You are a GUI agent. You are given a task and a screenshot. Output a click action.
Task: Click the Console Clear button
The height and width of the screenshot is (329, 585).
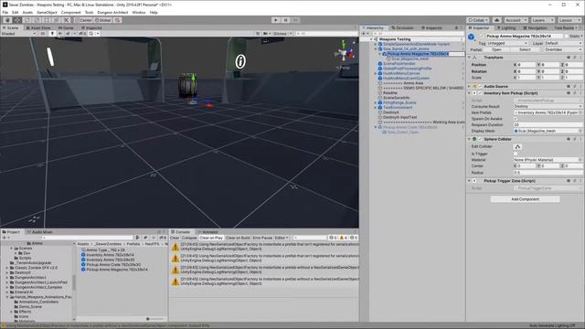click(175, 238)
